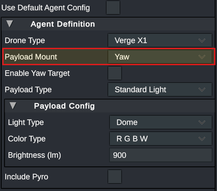Click the Brightness (lm) label
This screenshot has height=191, width=217.
[34, 155]
